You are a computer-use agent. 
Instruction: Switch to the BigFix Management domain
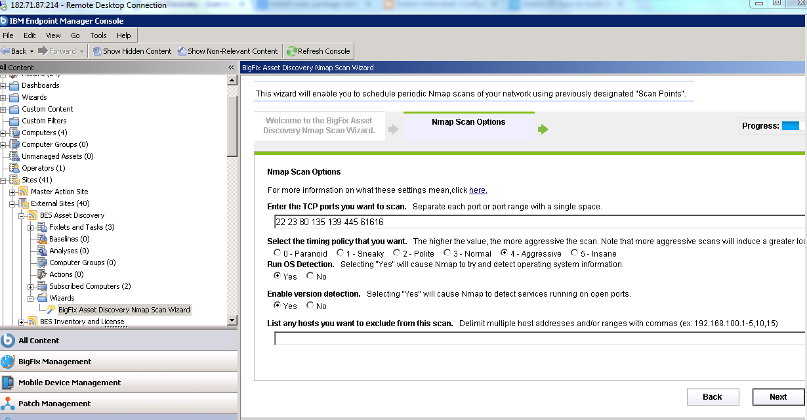point(119,361)
